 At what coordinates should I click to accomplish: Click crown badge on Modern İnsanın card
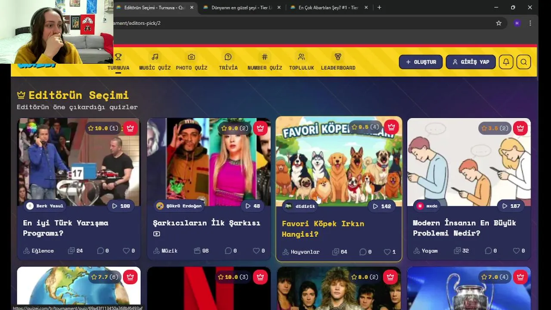pyautogui.click(x=520, y=128)
